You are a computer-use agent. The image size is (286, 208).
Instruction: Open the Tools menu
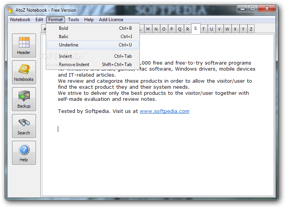tap(74, 20)
